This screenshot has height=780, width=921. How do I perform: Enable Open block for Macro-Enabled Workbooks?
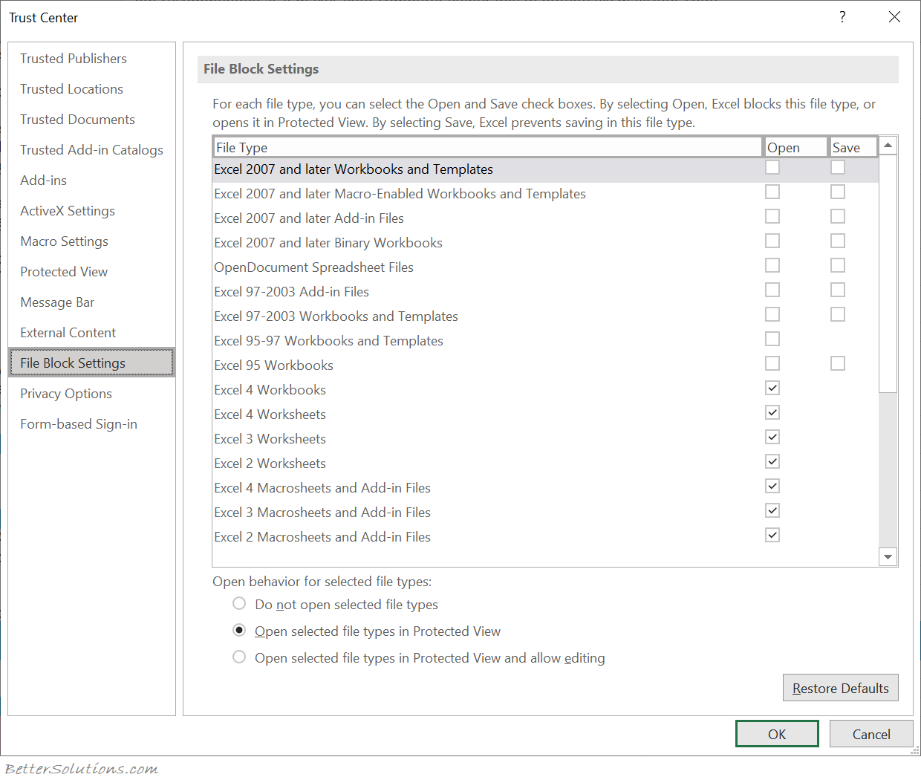[x=772, y=192]
